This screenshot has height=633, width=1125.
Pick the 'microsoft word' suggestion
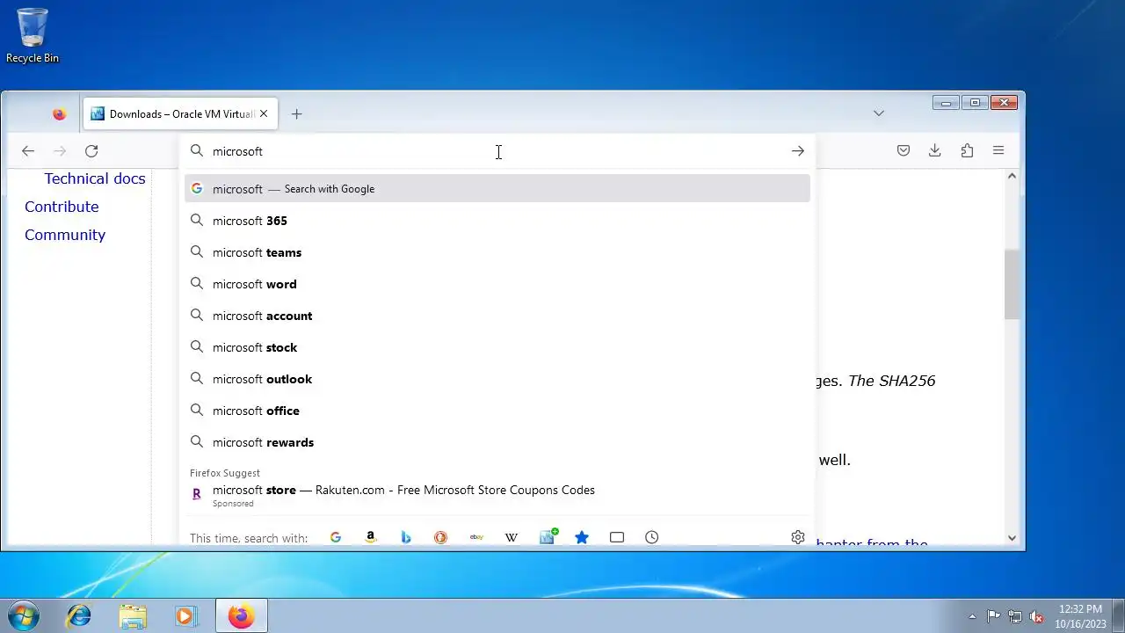(497, 284)
